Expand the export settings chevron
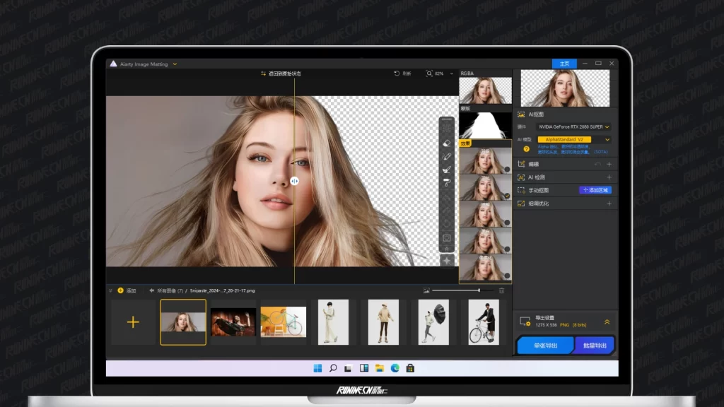Viewport: 724px width, 407px height. tap(607, 322)
